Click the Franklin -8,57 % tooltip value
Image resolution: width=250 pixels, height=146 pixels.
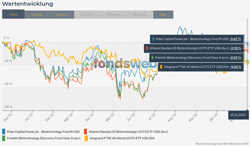[x=235, y=58]
